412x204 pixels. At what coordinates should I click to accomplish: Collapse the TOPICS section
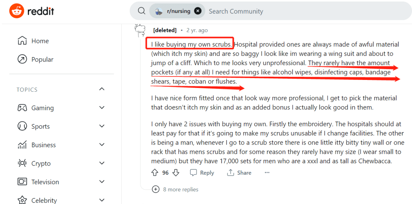[102, 89]
